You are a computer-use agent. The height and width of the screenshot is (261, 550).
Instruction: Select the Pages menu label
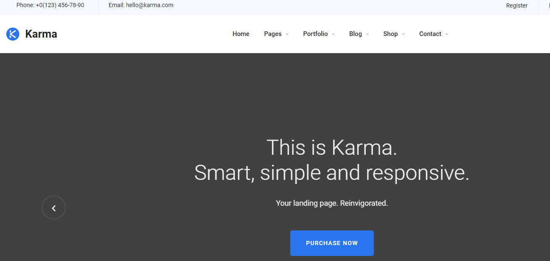click(273, 34)
